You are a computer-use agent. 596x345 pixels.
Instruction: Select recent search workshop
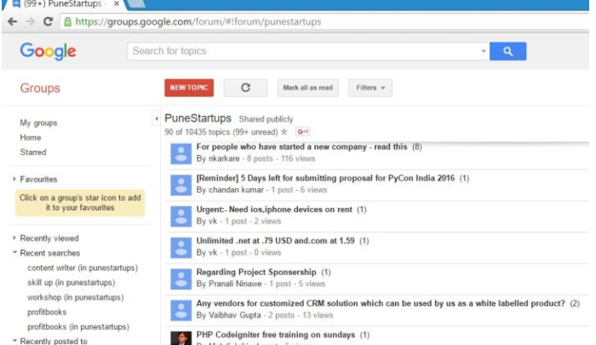75,297
